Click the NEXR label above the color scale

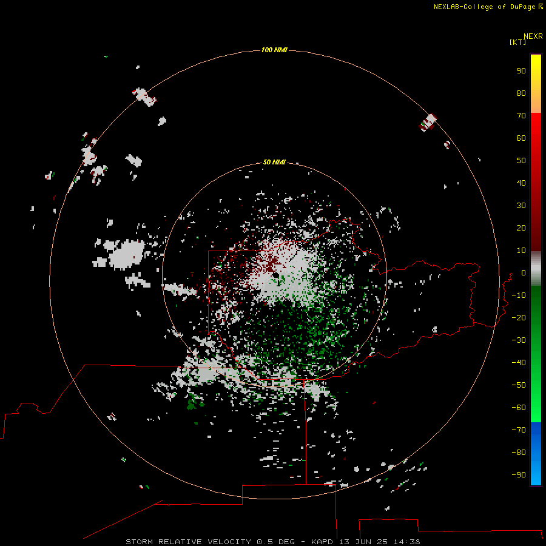pyautogui.click(x=533, y=36)
